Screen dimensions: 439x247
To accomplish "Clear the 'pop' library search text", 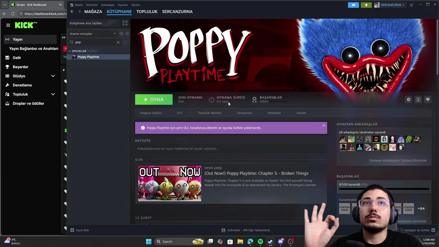I will [118, 42].
